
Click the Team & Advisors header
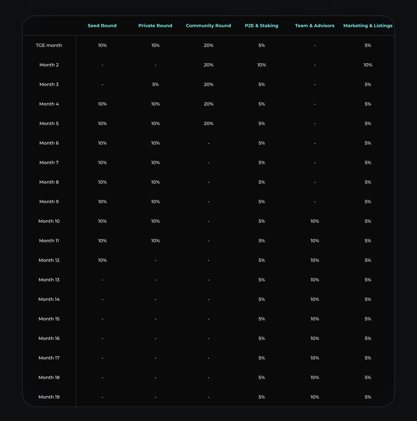[314, 26]
